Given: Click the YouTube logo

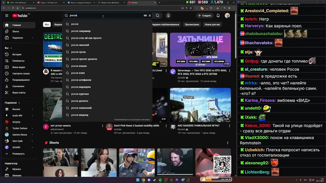Looking at the screenshot, I should point(20,16).
